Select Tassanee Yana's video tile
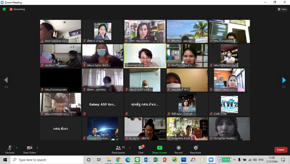 (x=145, y=56)
